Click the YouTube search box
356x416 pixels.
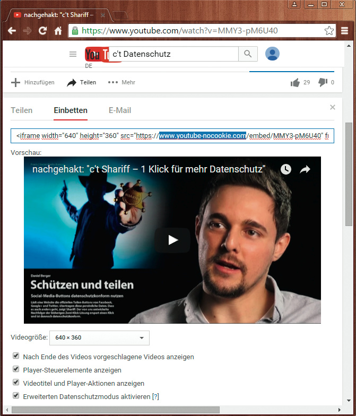[x=174, y=54]
